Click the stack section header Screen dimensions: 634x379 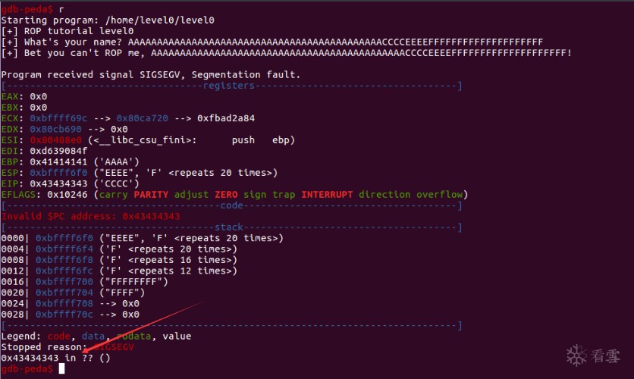(229, 227)
